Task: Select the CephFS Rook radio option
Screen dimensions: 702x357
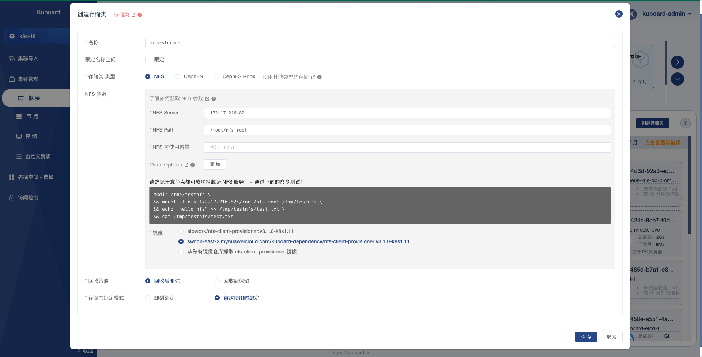Action: pos(216,76)
